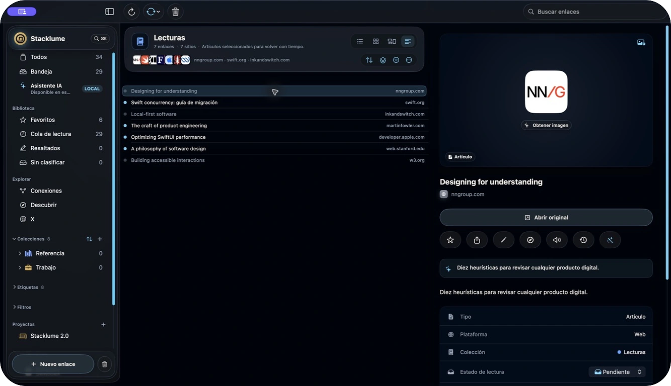
Task: Switch to grid view
Action: (x=375, y=41)
